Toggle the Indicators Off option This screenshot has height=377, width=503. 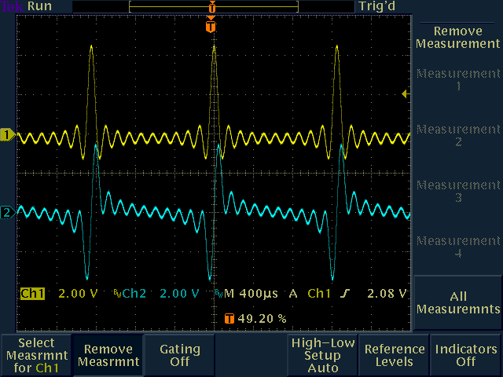(466, 355)
